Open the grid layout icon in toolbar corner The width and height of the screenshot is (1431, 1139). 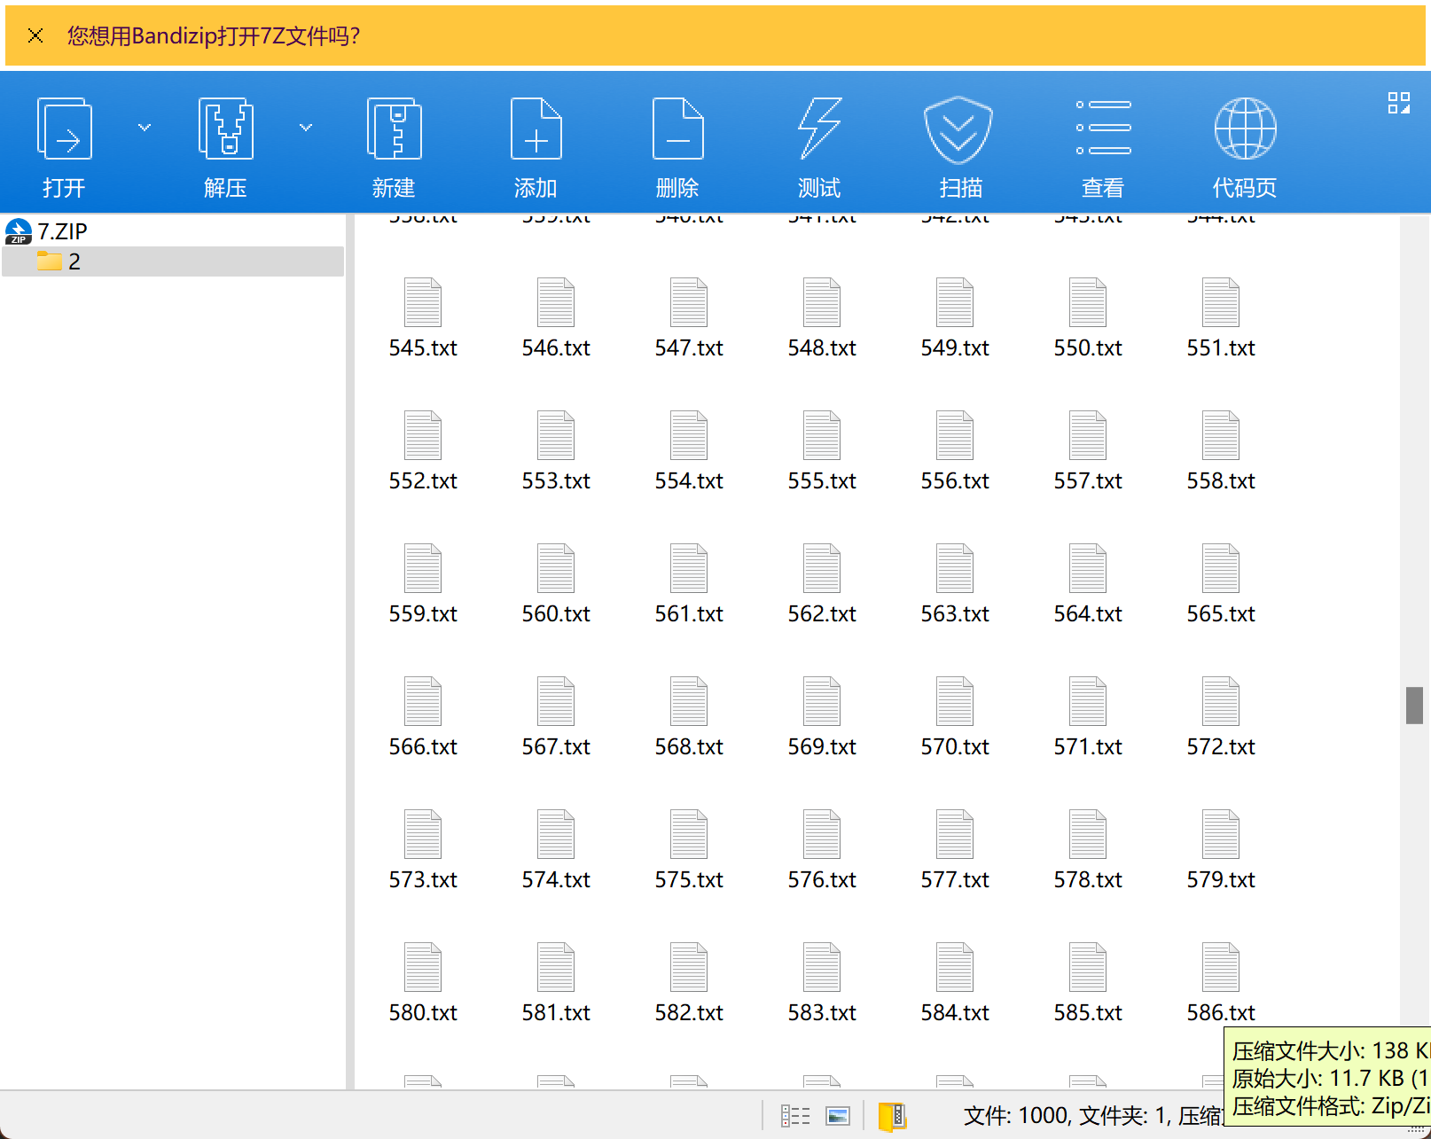coord(1399,103)
